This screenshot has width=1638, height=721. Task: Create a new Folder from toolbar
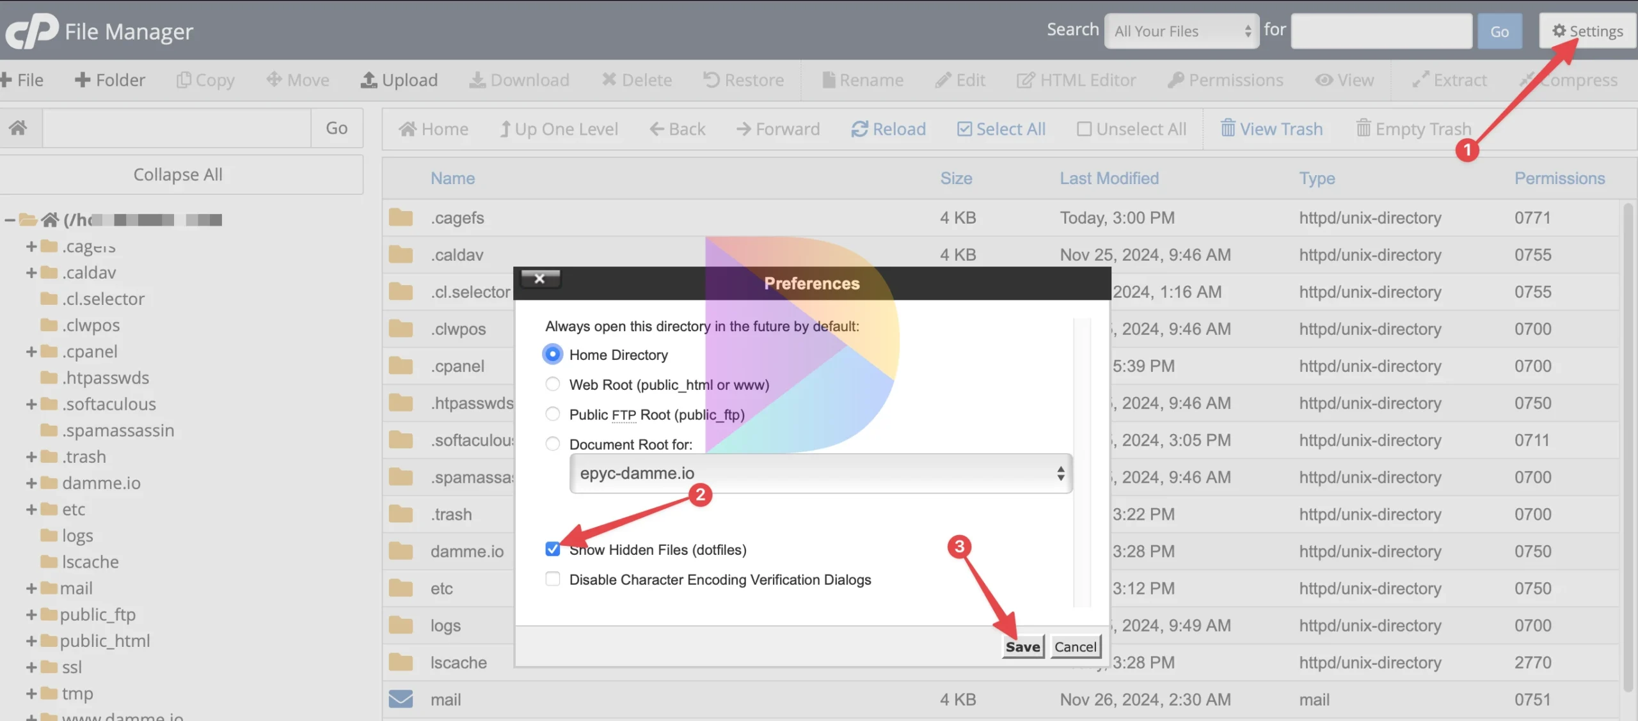109,80
